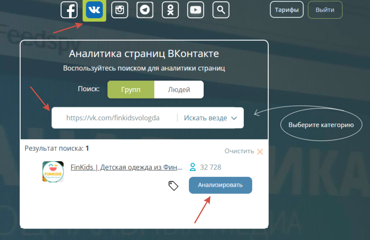This screenshot has height=240, width=370.
Task: Click the subscribers person icon
Action: 193,167
